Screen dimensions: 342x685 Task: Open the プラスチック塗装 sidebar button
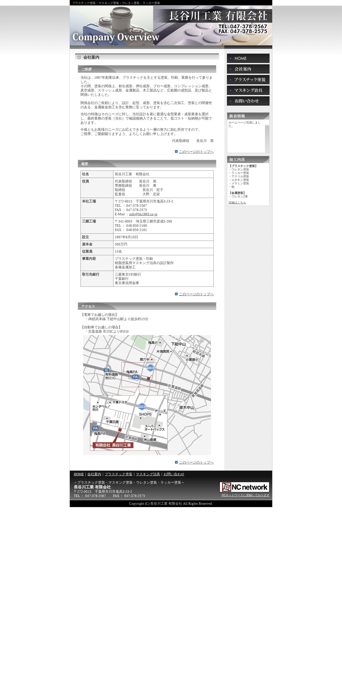click(248, 79)
